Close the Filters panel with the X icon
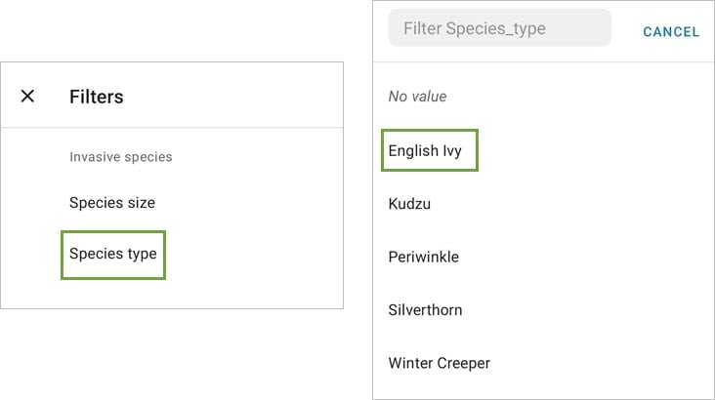 click(x=27, y=96)
